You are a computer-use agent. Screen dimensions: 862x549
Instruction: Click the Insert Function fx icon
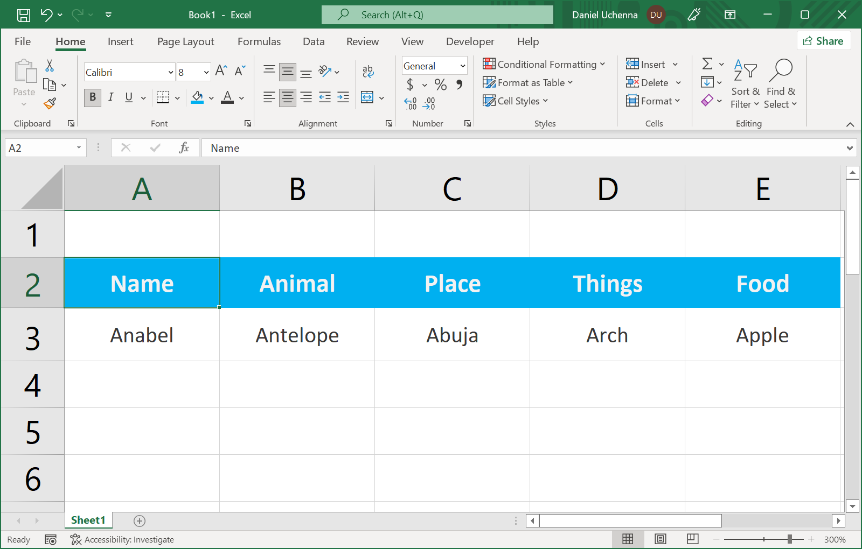tap(184, 148)
